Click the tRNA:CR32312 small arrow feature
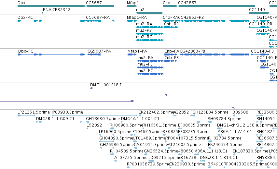The width and height of the screenshot is (277, 169). (x=42, y=13)
